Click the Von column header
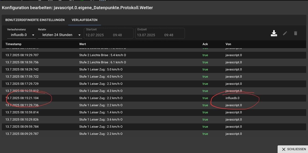The width and height of the screenshot is (308, 153). (228, 44)
